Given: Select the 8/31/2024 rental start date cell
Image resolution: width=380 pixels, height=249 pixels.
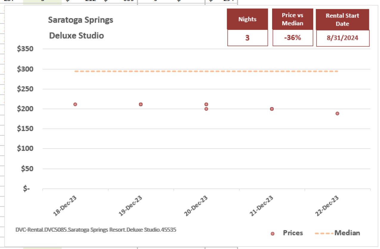Looking at the screenshot, I should pyautogui.click(x=343, y=38).
